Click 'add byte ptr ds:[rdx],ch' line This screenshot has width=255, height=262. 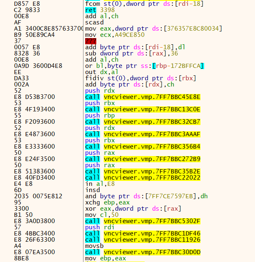tap(130, 84)
